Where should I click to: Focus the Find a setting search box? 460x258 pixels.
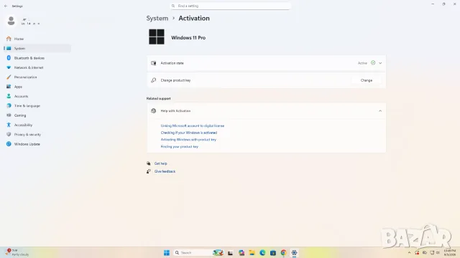(231, 6)
